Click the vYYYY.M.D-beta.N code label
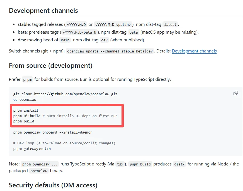243x191 pixels. coord(79,32)
